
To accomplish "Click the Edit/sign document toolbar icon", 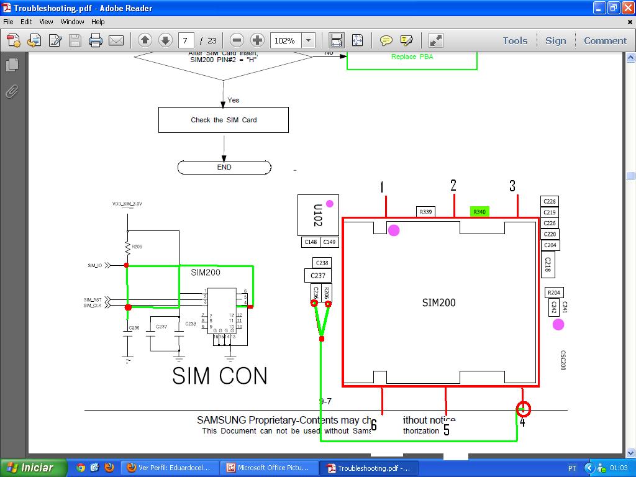I will coord(55,40).
